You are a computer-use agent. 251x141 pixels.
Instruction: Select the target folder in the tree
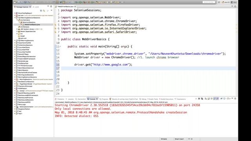tap(22, 36)
